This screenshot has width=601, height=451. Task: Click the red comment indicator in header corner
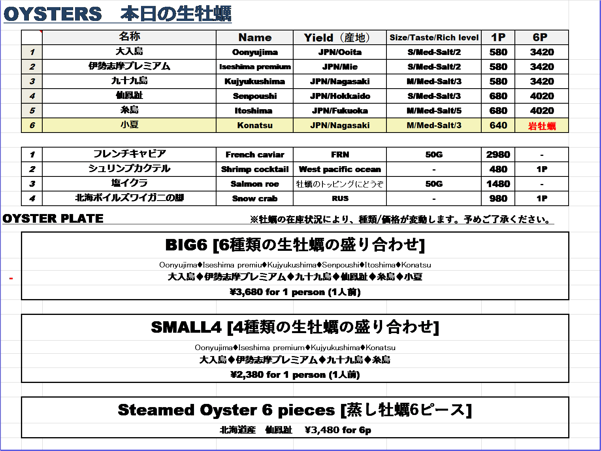41,32
